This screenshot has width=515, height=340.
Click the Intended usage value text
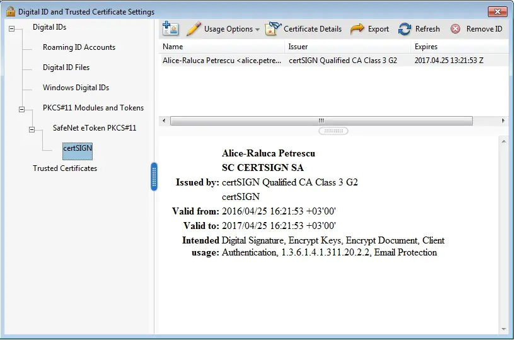333,246
